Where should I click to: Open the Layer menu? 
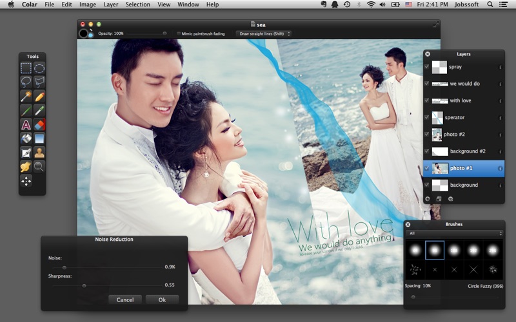(x=111, y=5)
